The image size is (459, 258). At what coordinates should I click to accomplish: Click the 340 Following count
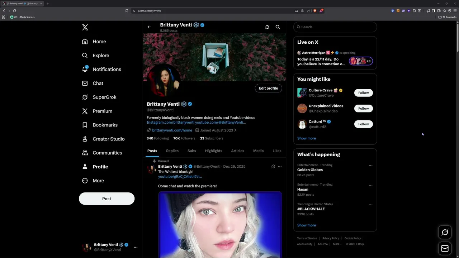click(x=157, y=138)
